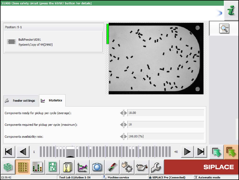Go to the previous feeder position
The image size is (239, 180).
[x=23, y=152]
